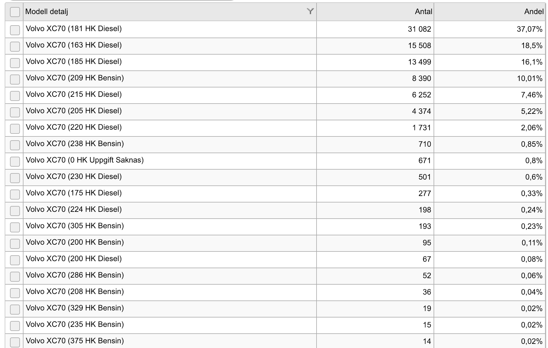Select checkbox for Volvo XC70 (375 HK Bensin)
The image size is (548, 348).
(x=15, y=342)
